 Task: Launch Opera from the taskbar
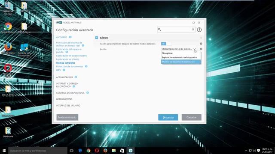(x=97, y=151)
